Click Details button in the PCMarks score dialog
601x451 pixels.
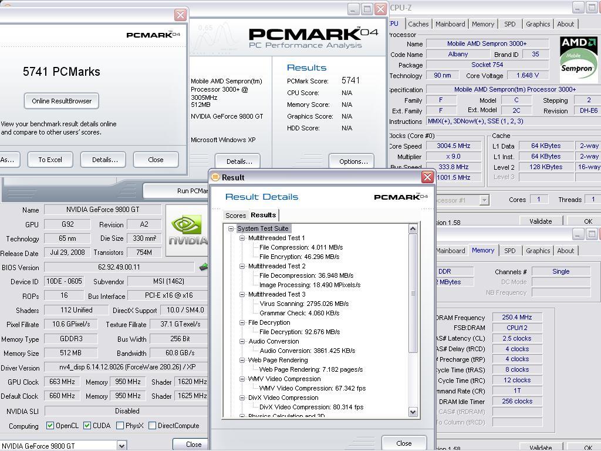point(104,160)
